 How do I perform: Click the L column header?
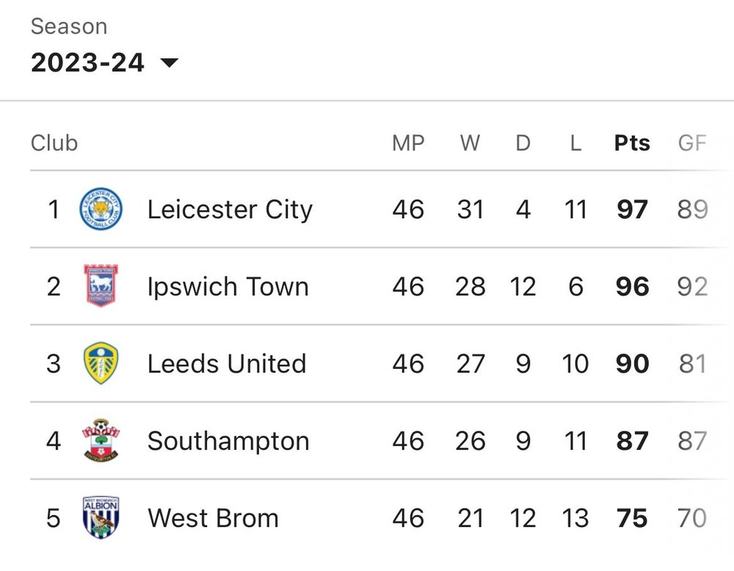pyautogui.click(x=575, y=143)
